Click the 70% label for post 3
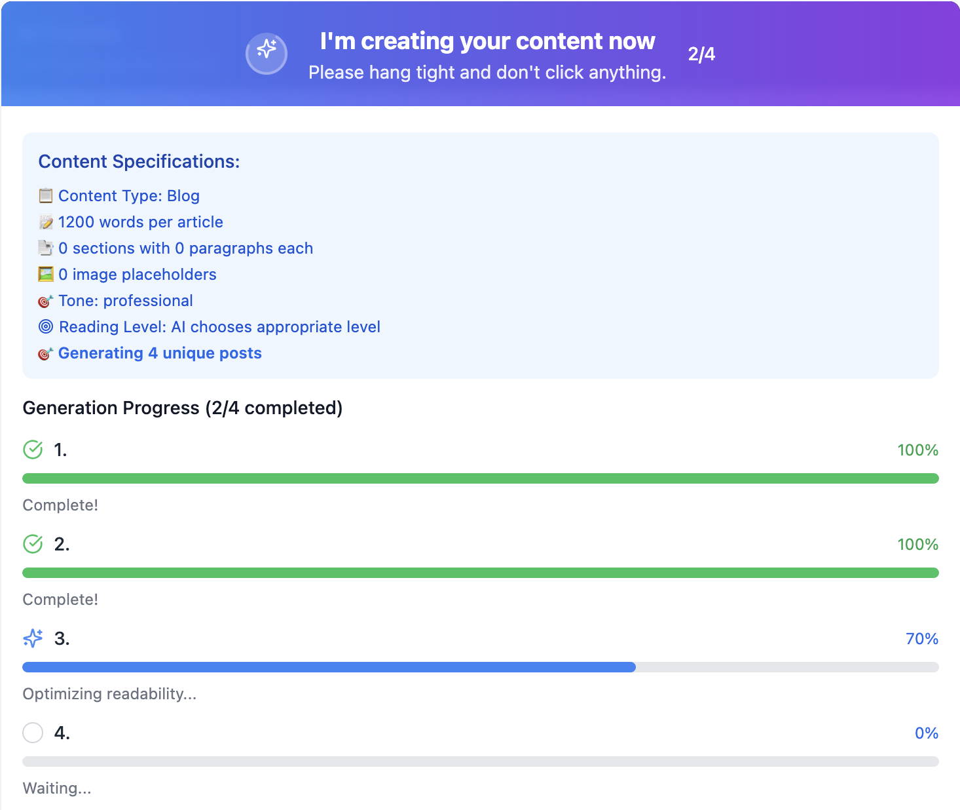 tap(921, 639)
